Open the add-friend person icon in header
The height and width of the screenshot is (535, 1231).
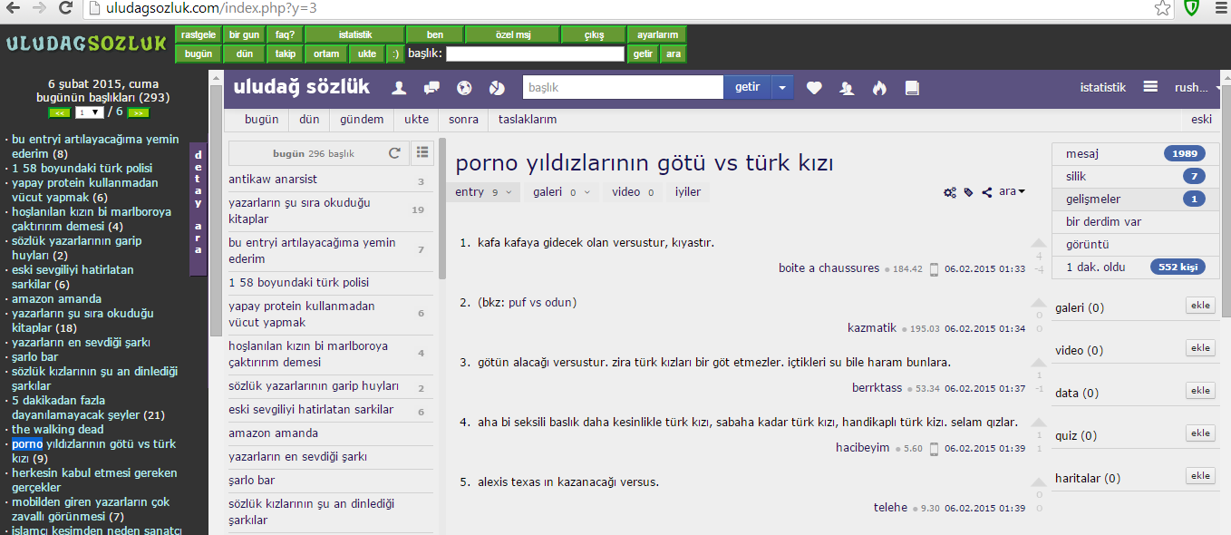coord(847,88)
